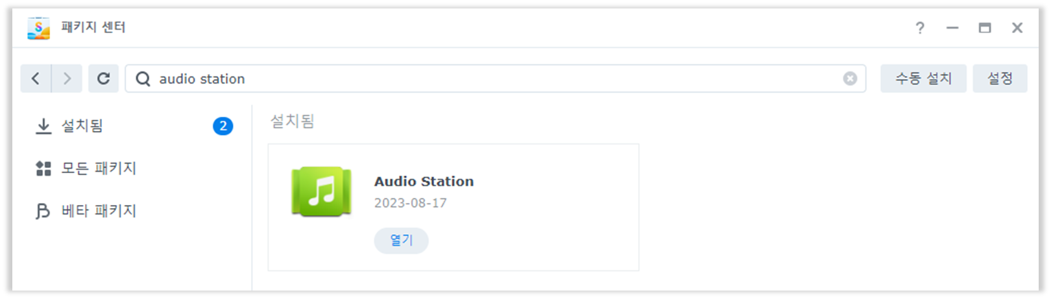Click the forward navigation arrow
The width and height of the screenshot is (1051, 299).
tap(67, 78)
